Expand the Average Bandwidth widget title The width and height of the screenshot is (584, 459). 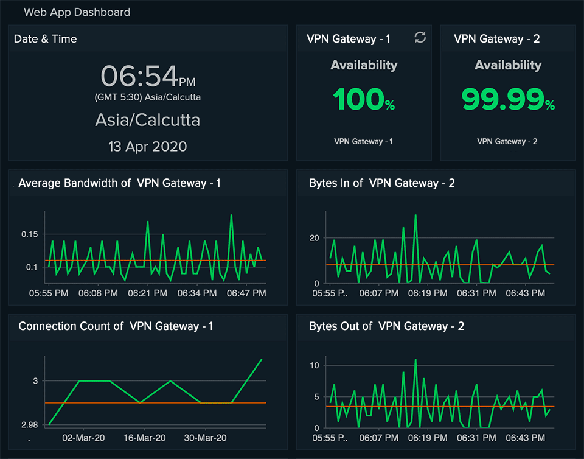coord(120,183)
